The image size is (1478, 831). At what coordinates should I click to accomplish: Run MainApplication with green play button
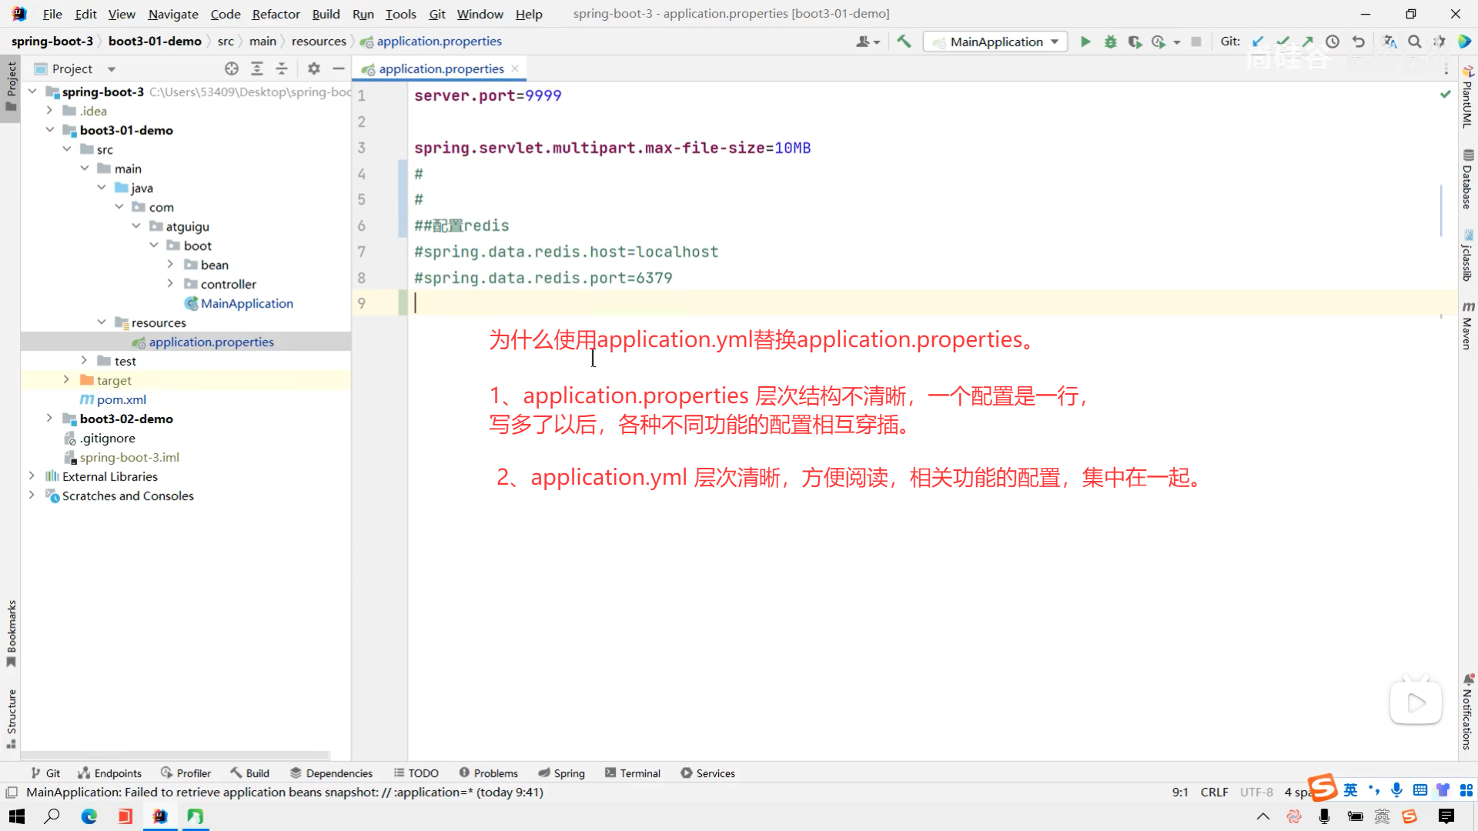pos(1085,42)
